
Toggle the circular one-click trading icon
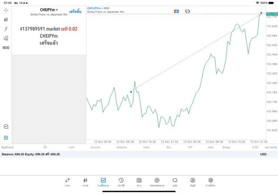(x=187, y=11)
